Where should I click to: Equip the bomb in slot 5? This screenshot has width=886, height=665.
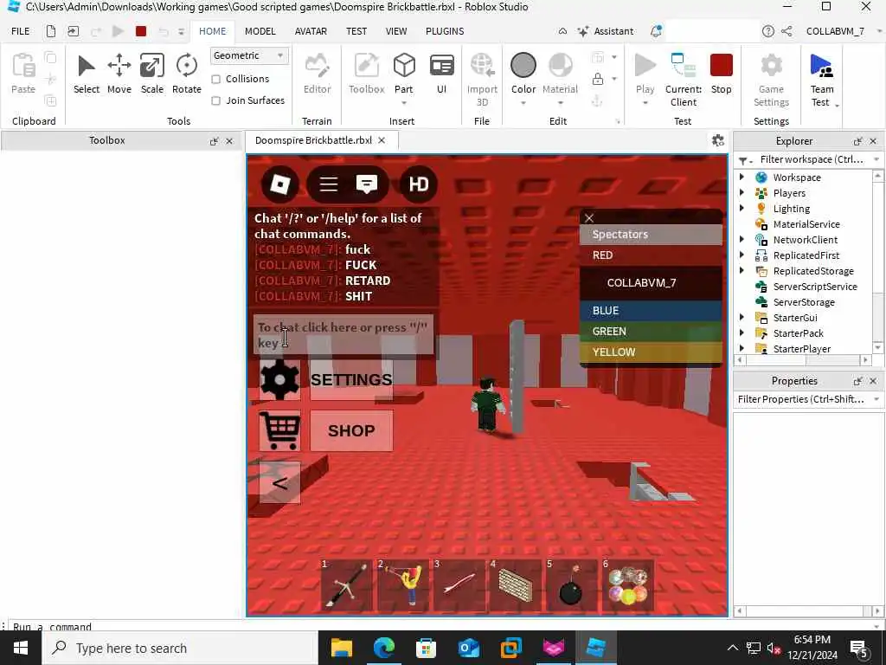[571, 585]
